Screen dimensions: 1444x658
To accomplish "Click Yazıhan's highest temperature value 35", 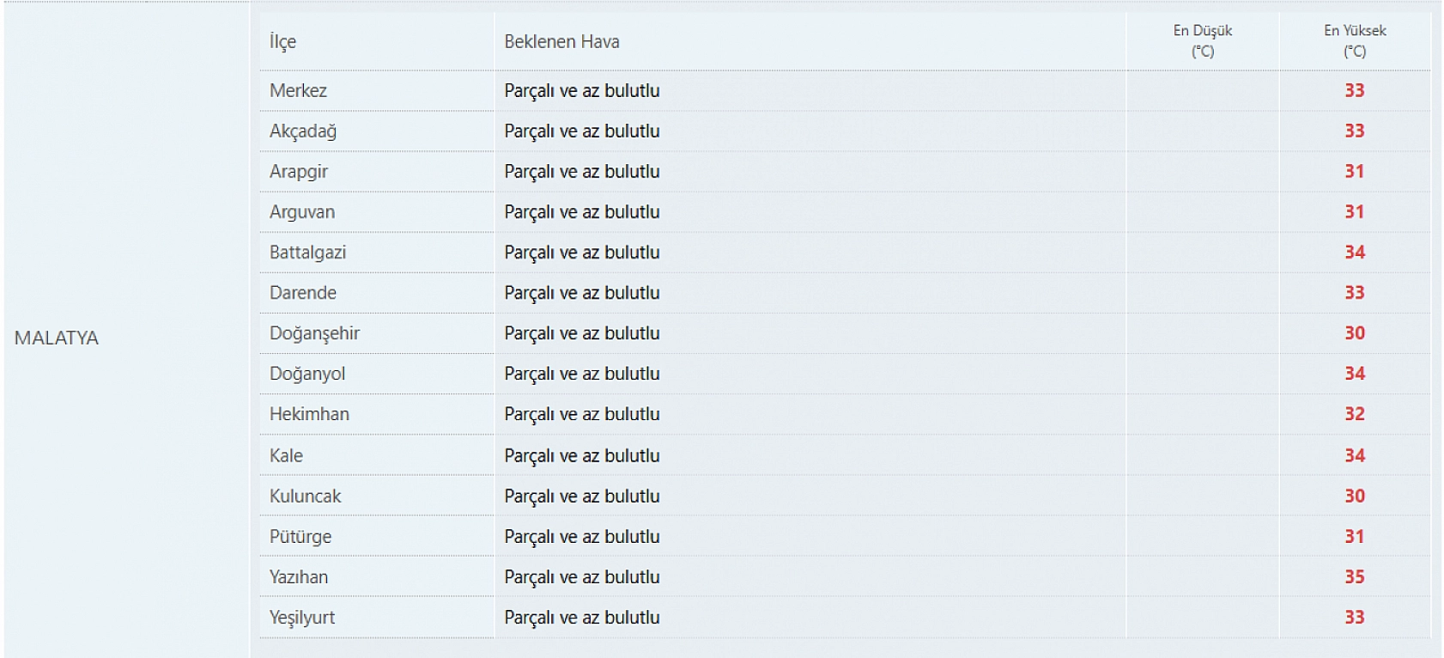I will click(1354, 576).
